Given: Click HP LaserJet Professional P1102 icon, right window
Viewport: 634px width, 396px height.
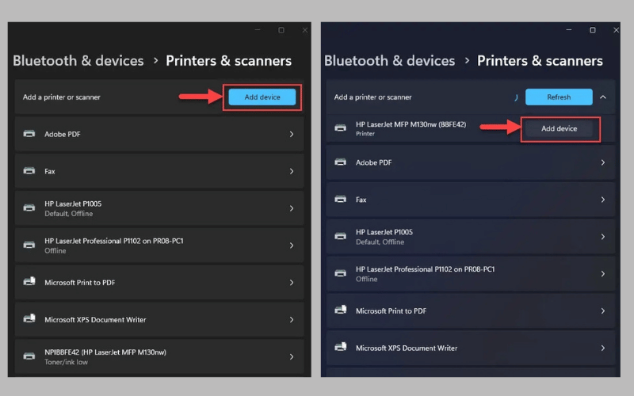Looking at the screenshot, I should (x=341, y=273).
